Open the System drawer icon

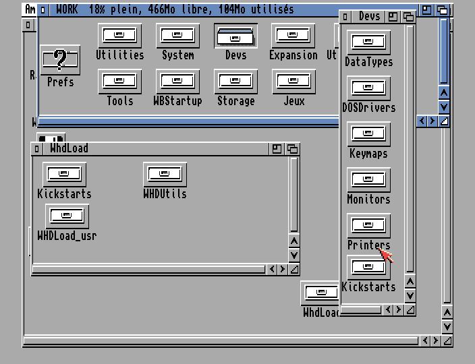(177, 36)
